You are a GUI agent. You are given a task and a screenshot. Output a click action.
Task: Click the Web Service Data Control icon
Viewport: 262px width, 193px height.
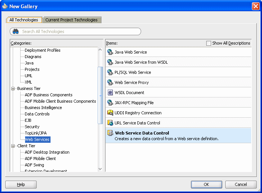[x=110, y=133]
